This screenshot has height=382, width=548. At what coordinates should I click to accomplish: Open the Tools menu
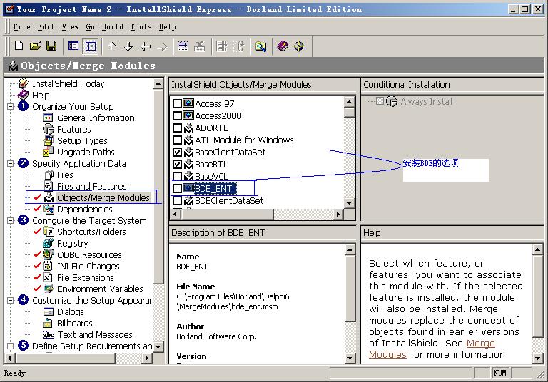[141, 26]
